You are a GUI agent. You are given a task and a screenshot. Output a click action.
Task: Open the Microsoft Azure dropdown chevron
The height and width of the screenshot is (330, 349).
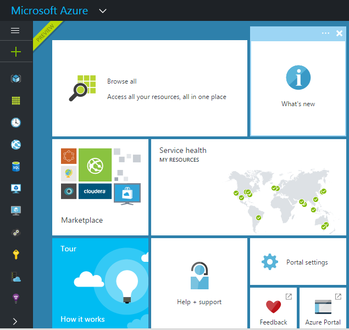point(103,11)
